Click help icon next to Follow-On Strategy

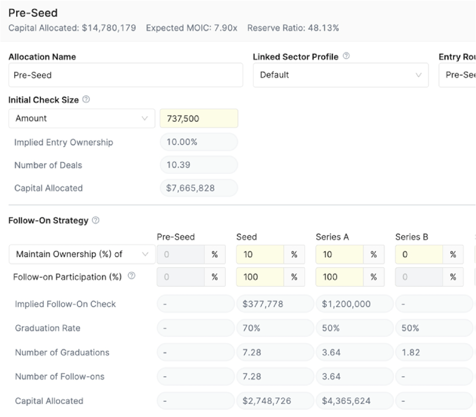(x=96, y=220)
